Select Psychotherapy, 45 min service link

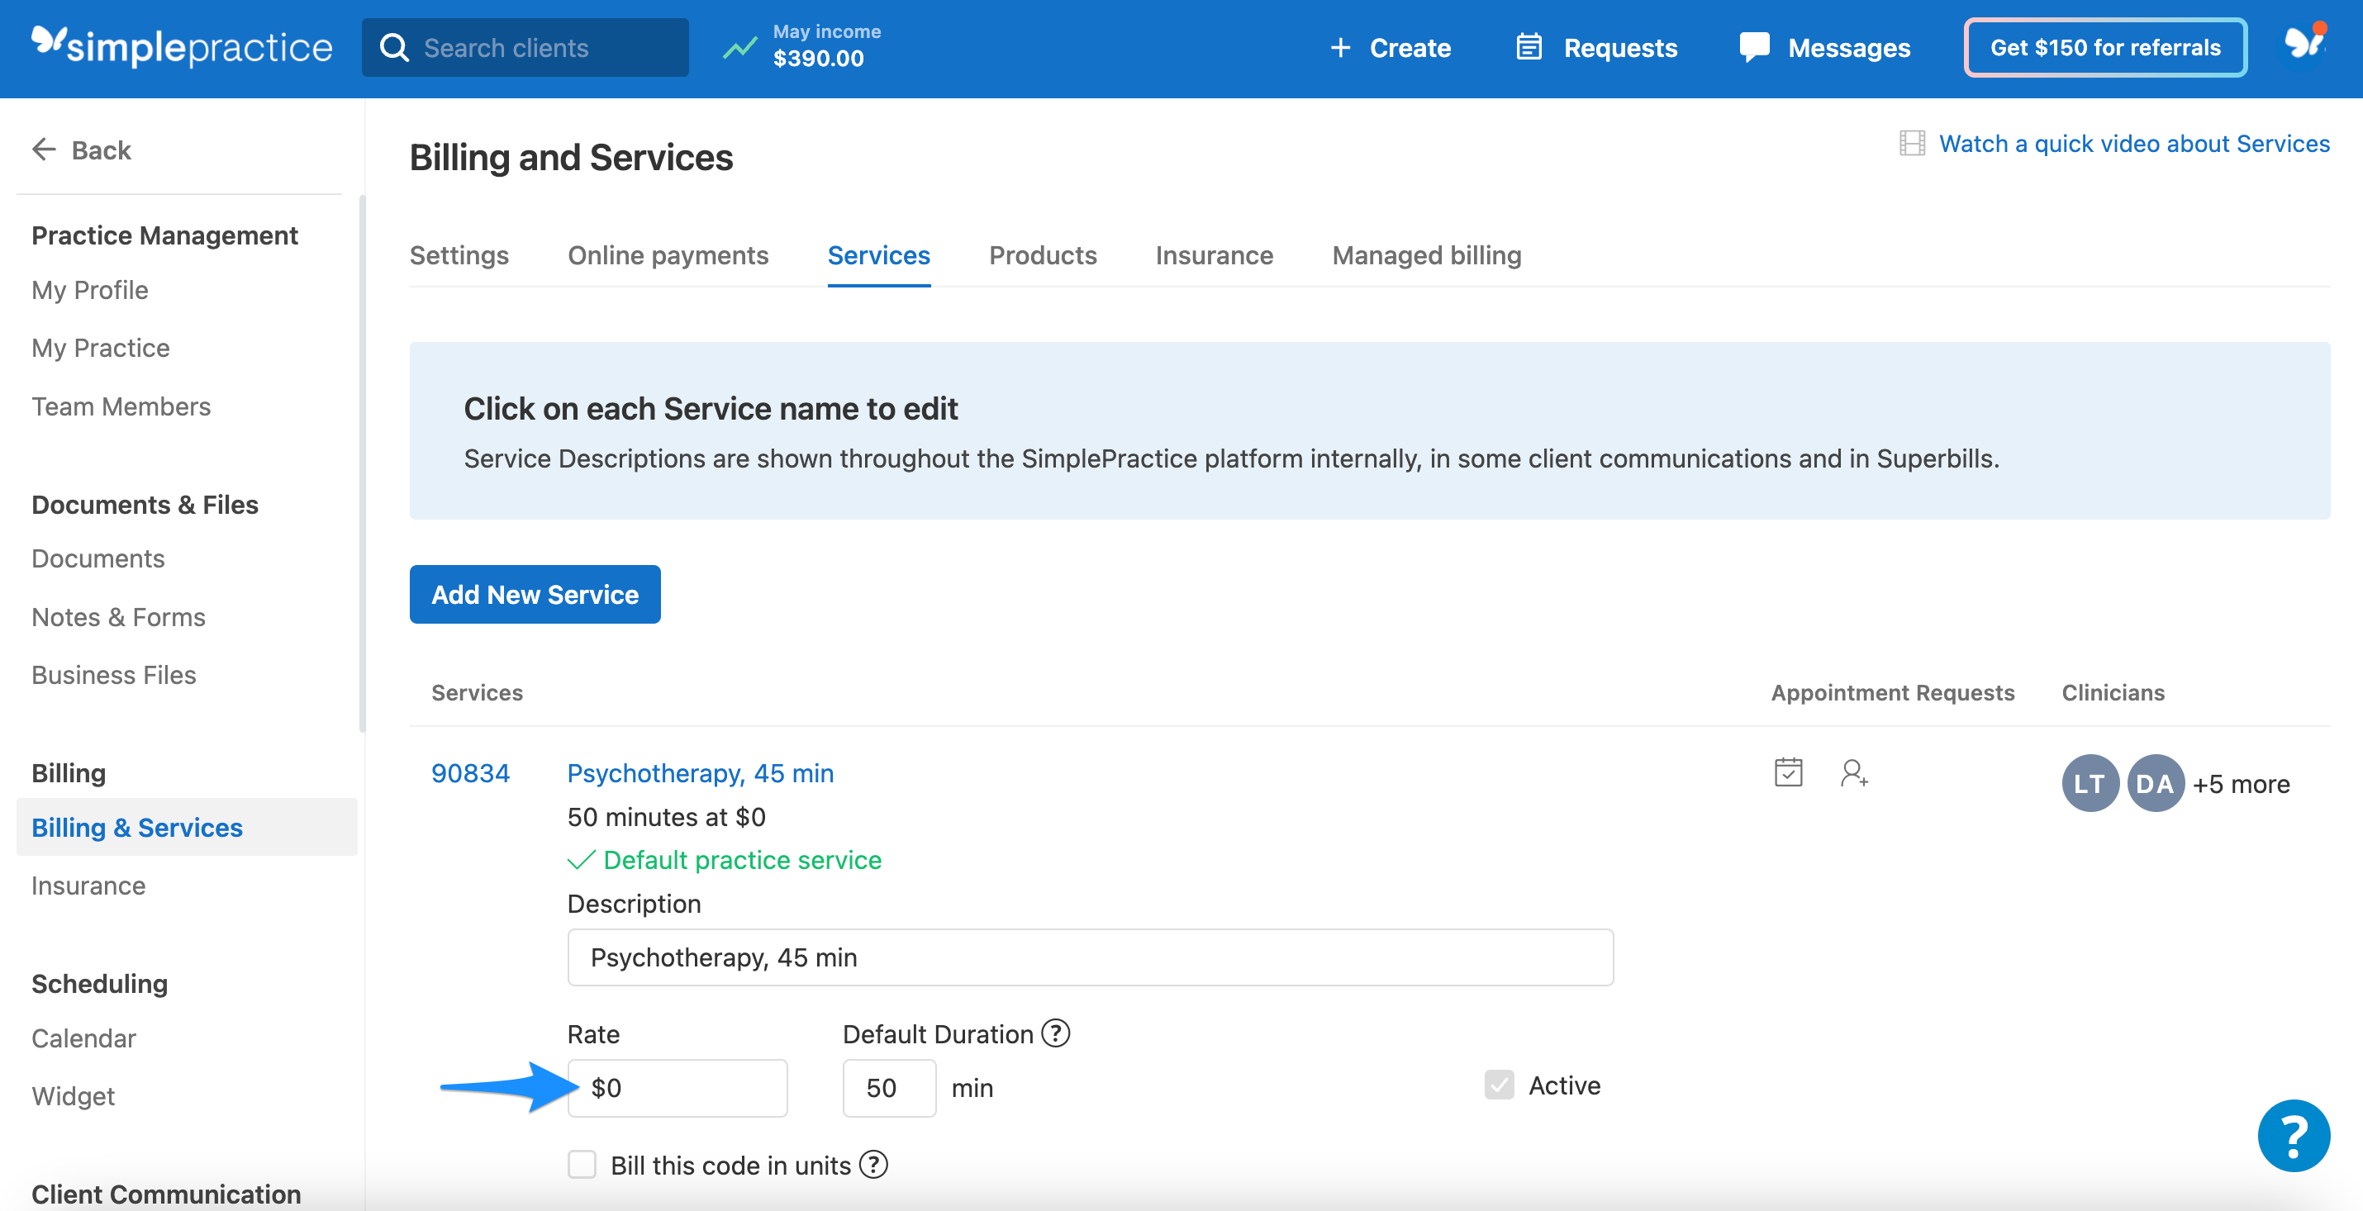pyautogui.click(x=700, y=773)
